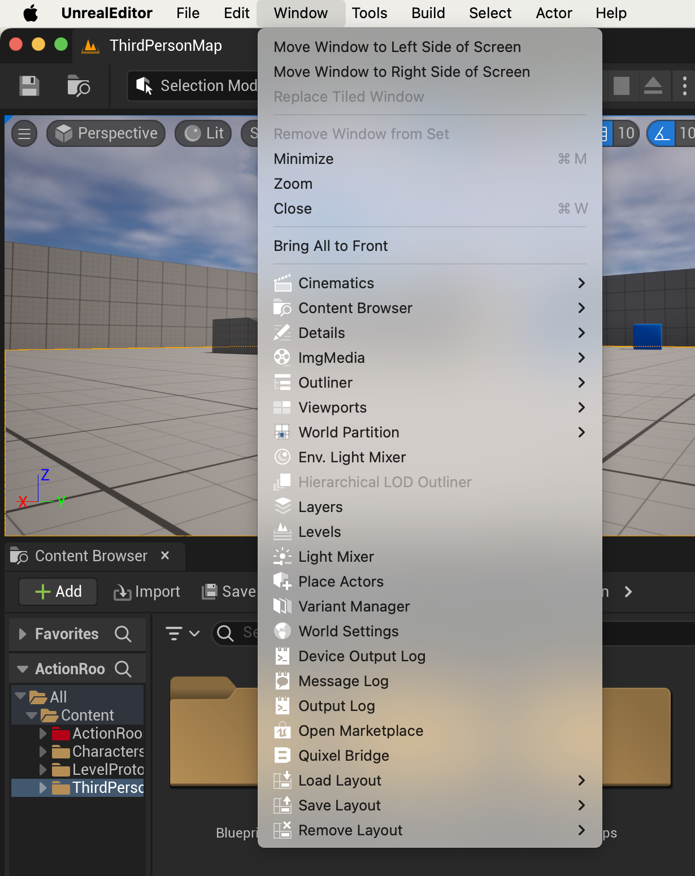The width and height of the screenshot is (695, 876).
Task: Launch Quixel Bridge from menu
Action: 430,756
